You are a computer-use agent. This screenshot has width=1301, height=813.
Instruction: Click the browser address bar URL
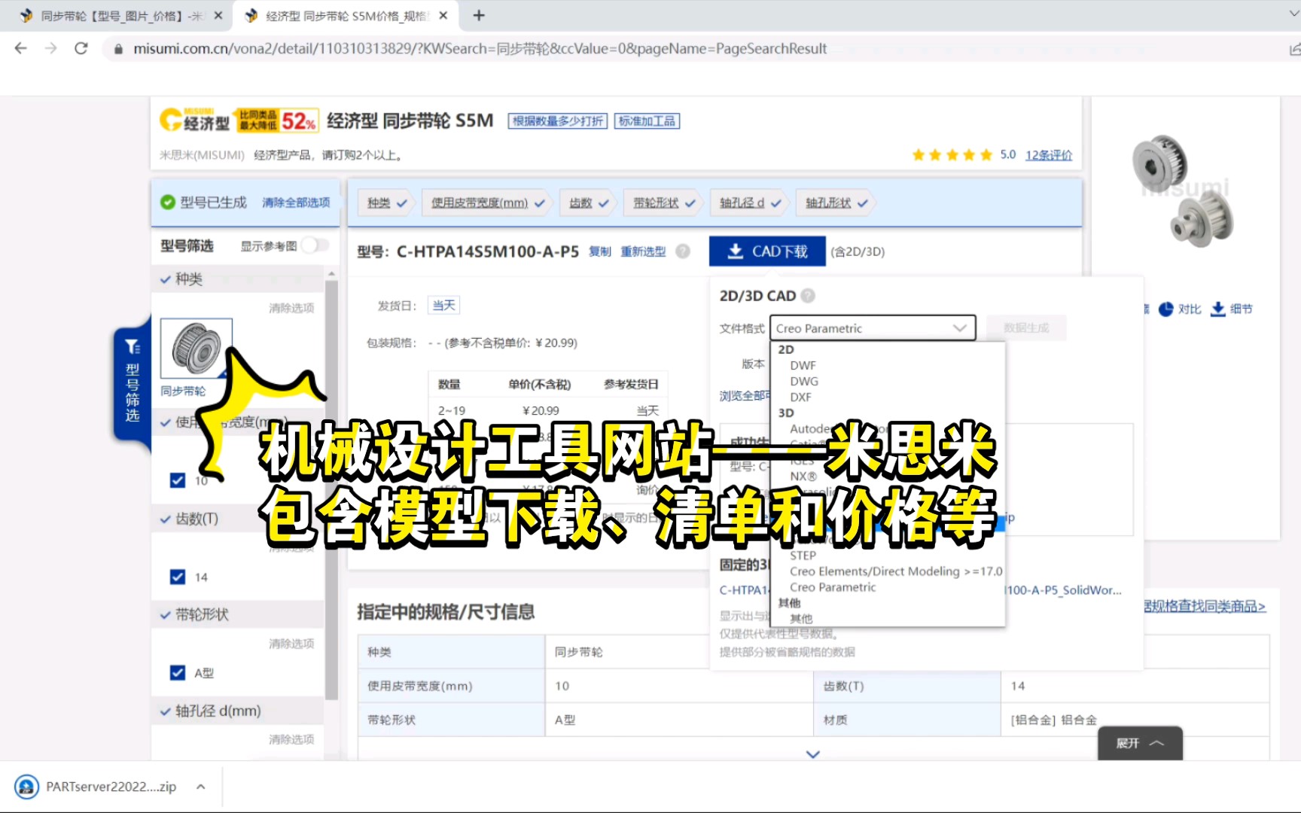480,49
